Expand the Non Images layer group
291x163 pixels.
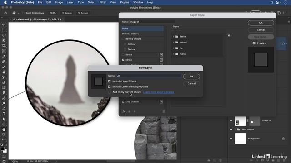(236, 129)
